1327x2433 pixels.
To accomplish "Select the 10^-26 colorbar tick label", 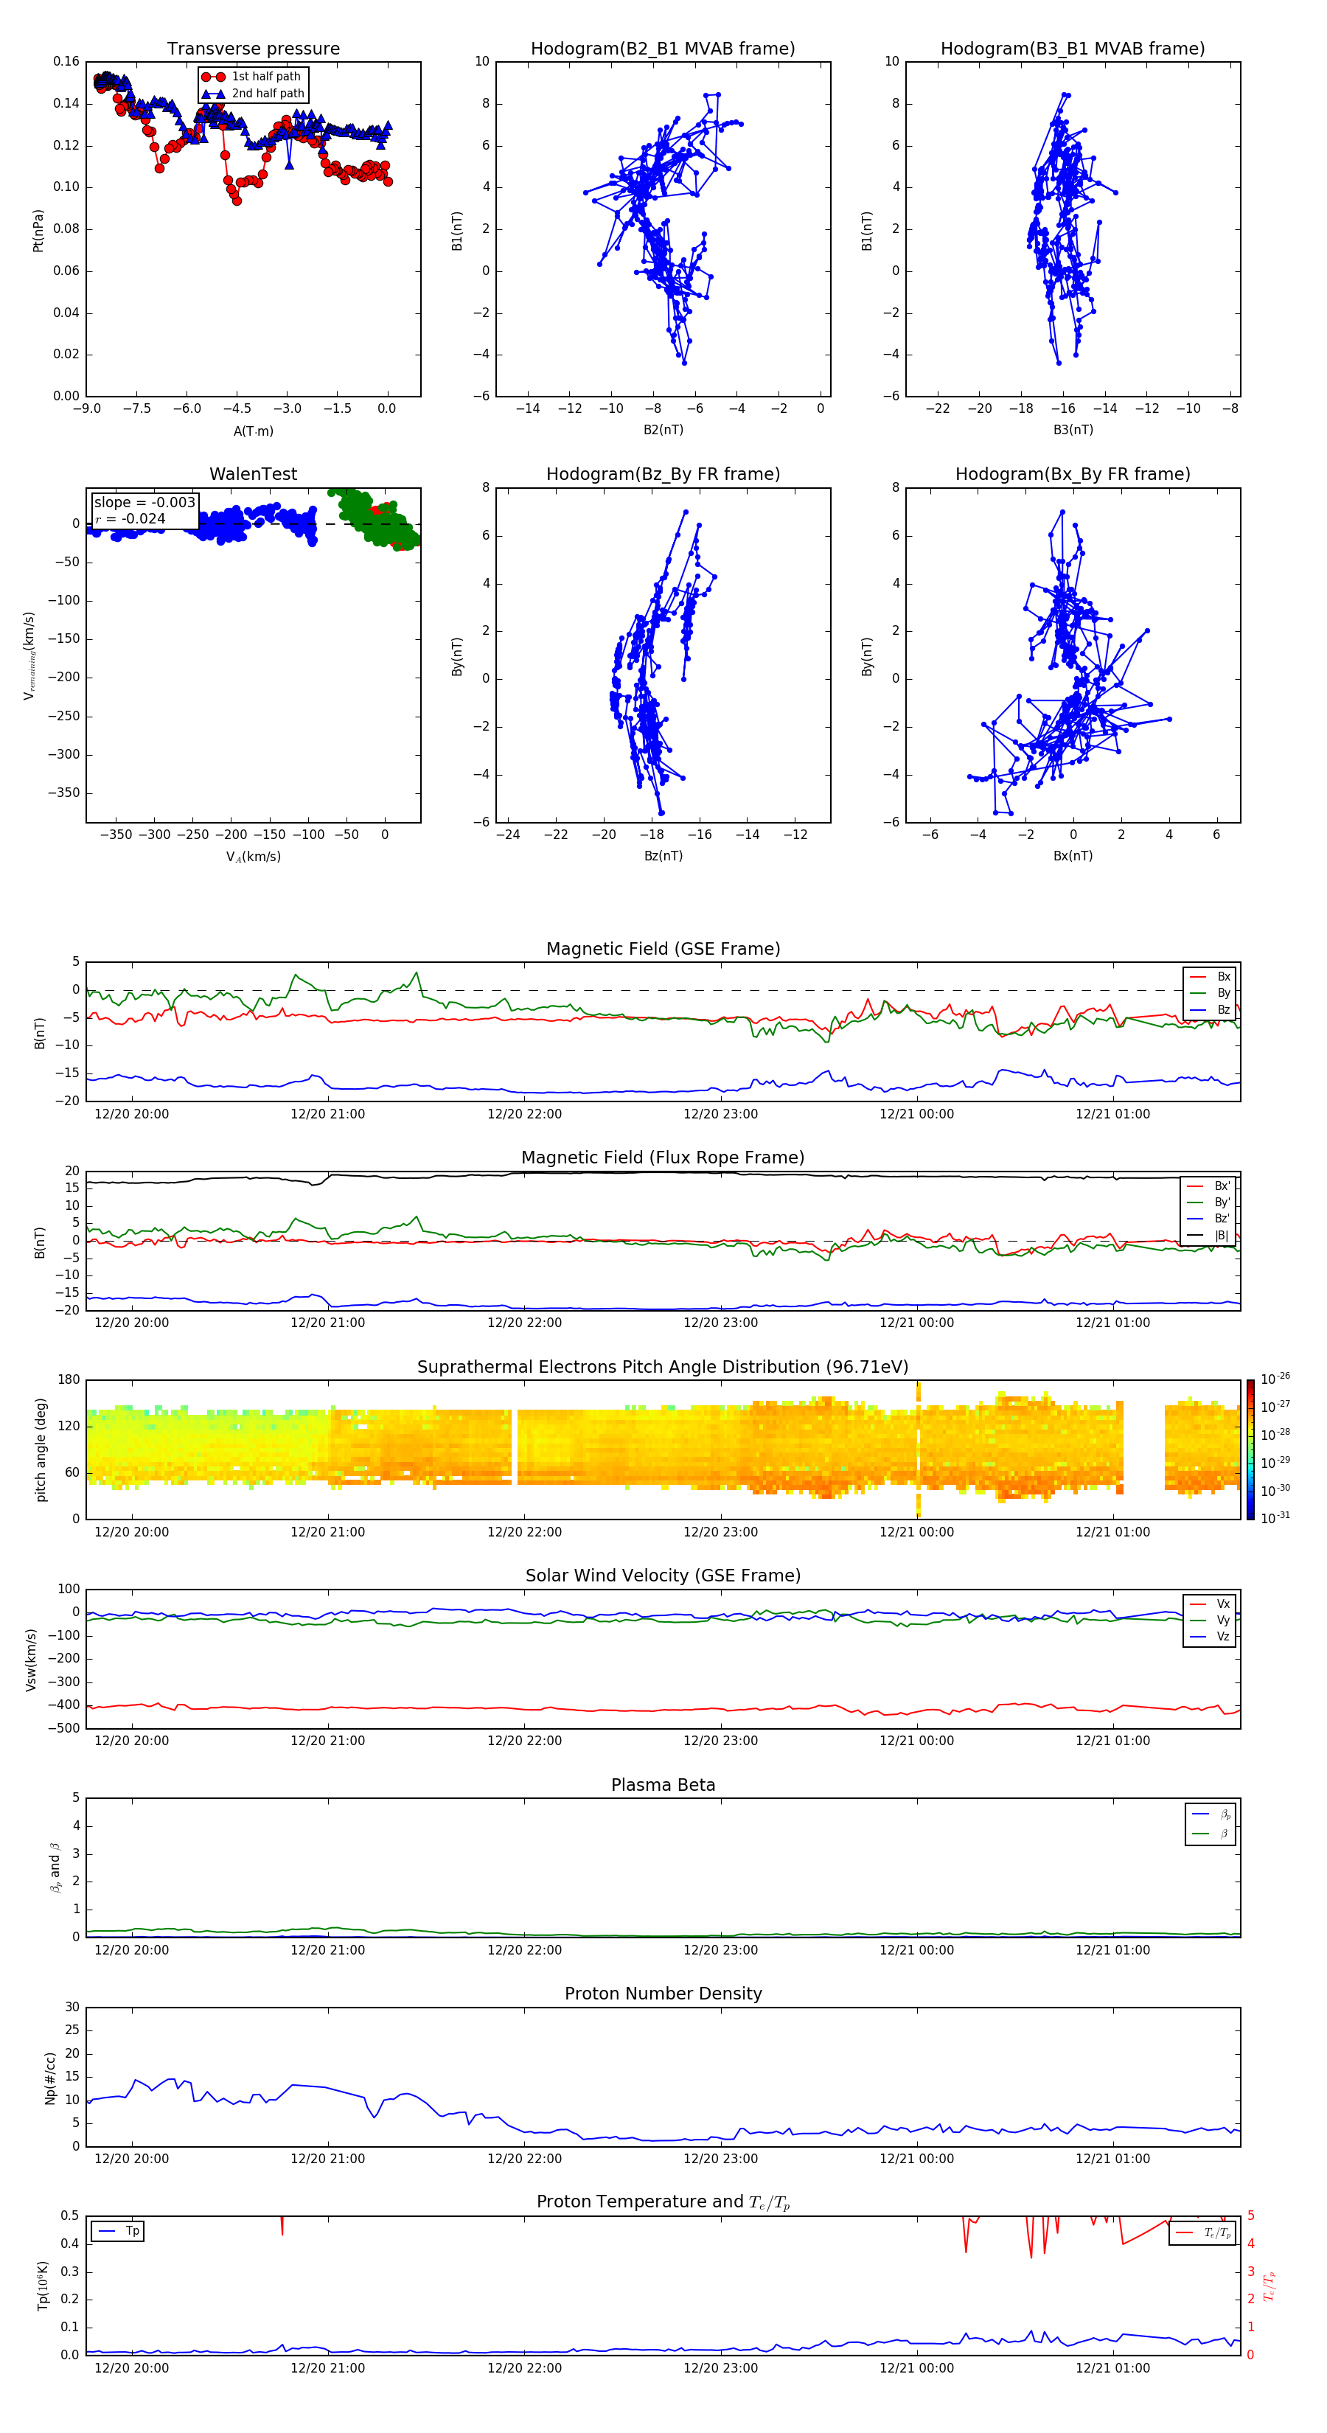I will coord(1275,1379).
